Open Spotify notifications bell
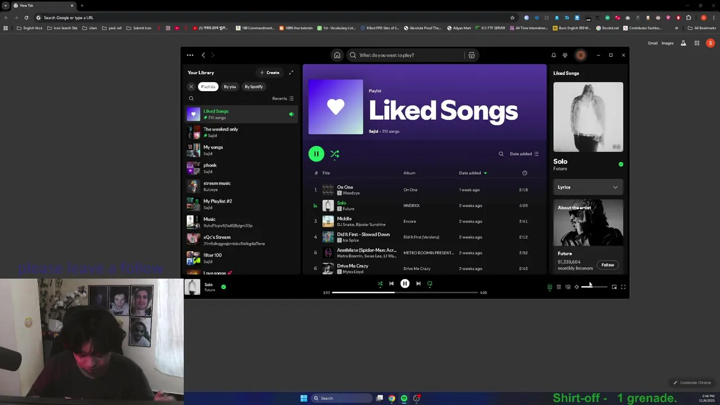 pos(553,55)
